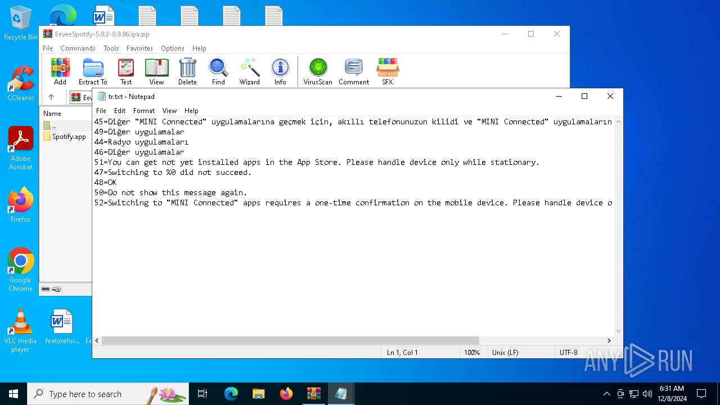Click the taskbar search box

tap(108, 394)
